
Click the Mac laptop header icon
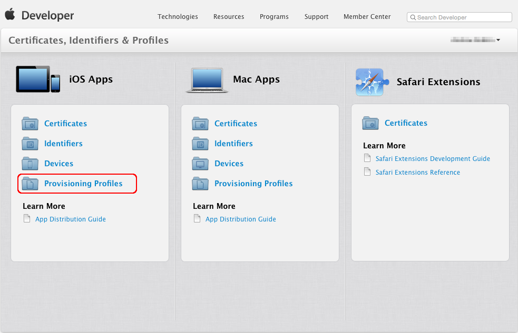(x=207, y=80)
